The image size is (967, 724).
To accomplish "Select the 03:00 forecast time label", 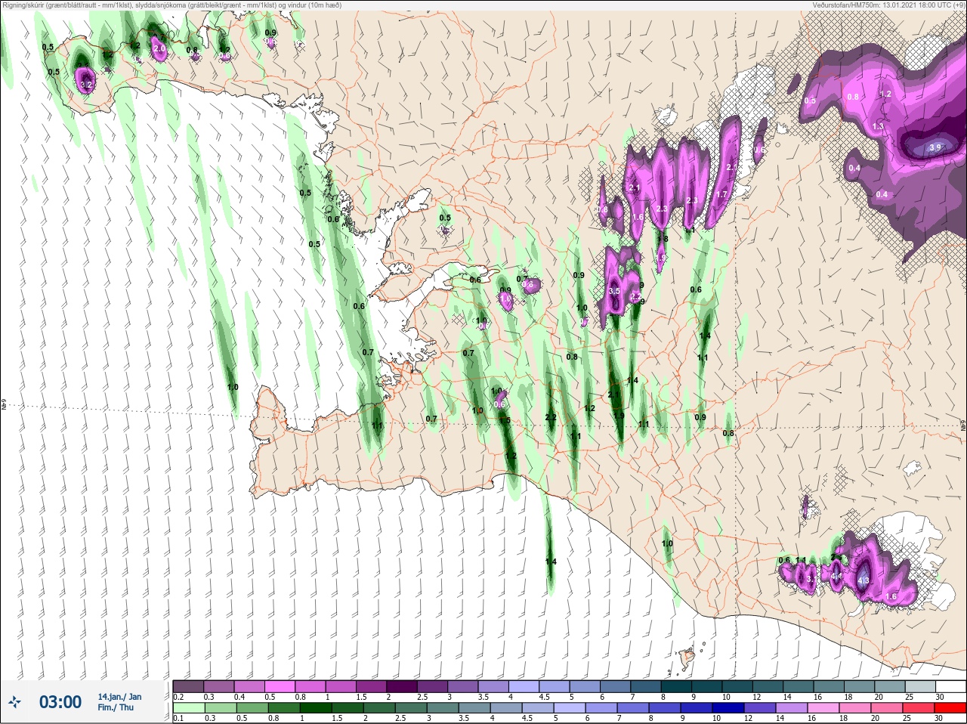I will (x=60, y=702).
